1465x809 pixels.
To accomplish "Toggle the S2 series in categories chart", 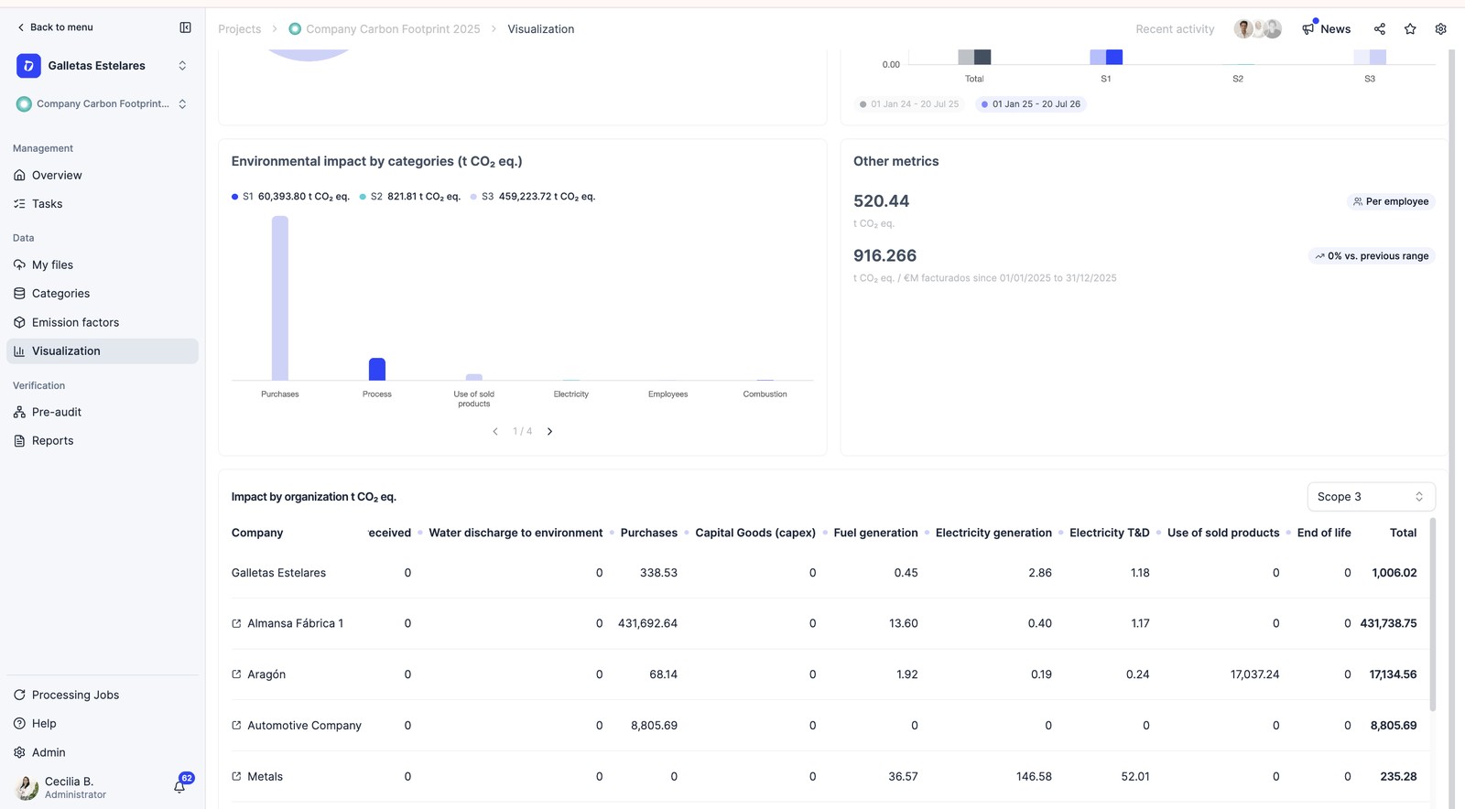I will (x=409, y=197).
